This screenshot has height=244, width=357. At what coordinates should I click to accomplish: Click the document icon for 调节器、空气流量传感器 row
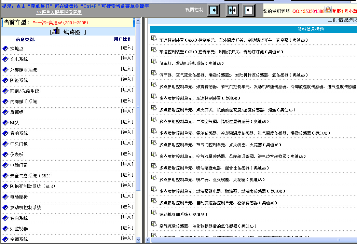(x=154, y=73)
